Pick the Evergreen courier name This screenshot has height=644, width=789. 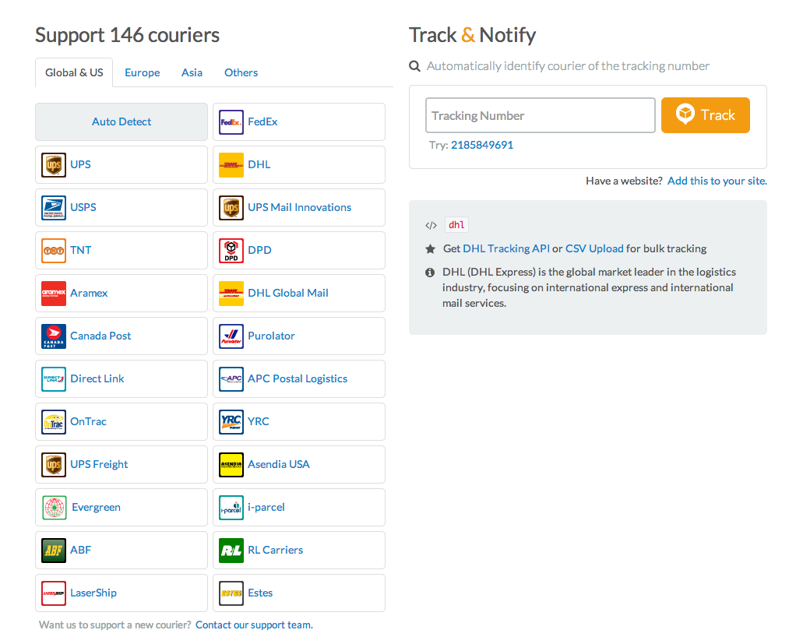tap(96, 507)
